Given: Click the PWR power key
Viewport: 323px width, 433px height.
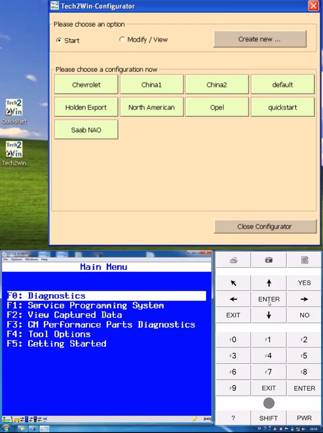Looking at the screenshot, I should pyautogui.click(x=304, y=418).
